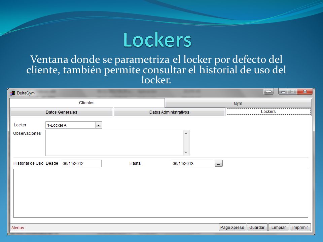Click the Hasta date field 06/11/2013

[x=192, y=163]
